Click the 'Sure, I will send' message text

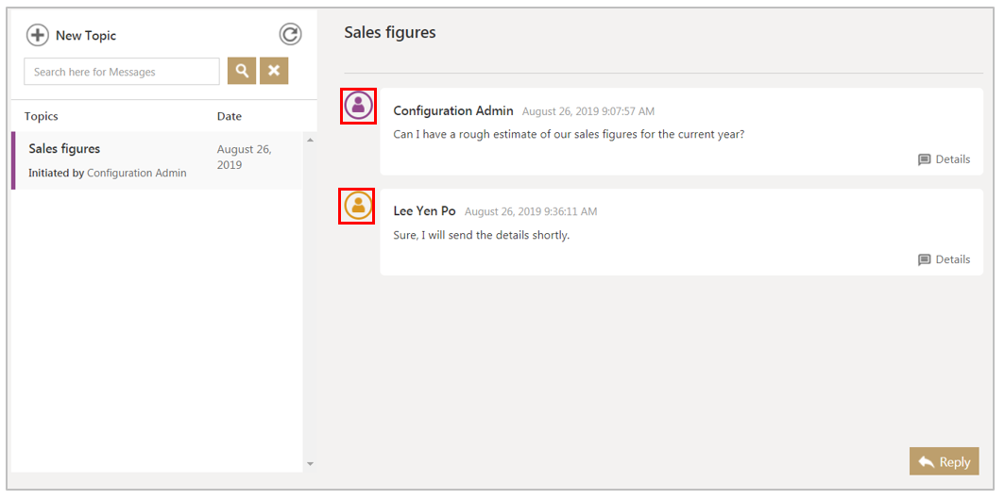coord(481,235)
